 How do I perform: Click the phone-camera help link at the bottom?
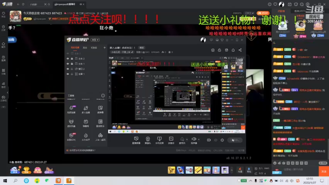click(82, 150)
